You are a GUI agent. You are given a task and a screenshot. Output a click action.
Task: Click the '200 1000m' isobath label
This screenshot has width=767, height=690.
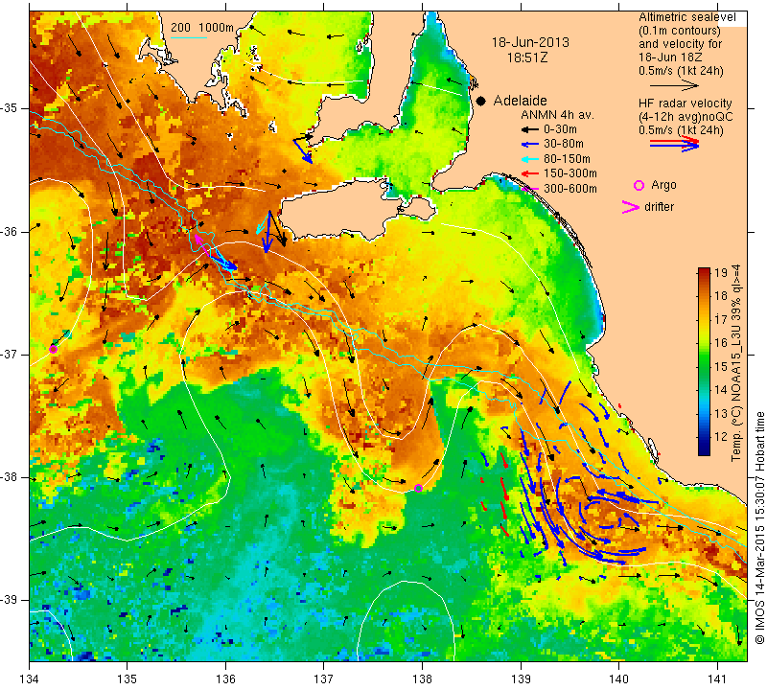tap(202, 28)
